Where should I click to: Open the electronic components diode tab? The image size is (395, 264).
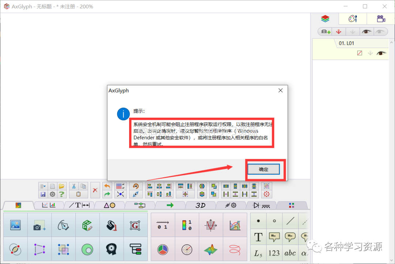point(261,205)
